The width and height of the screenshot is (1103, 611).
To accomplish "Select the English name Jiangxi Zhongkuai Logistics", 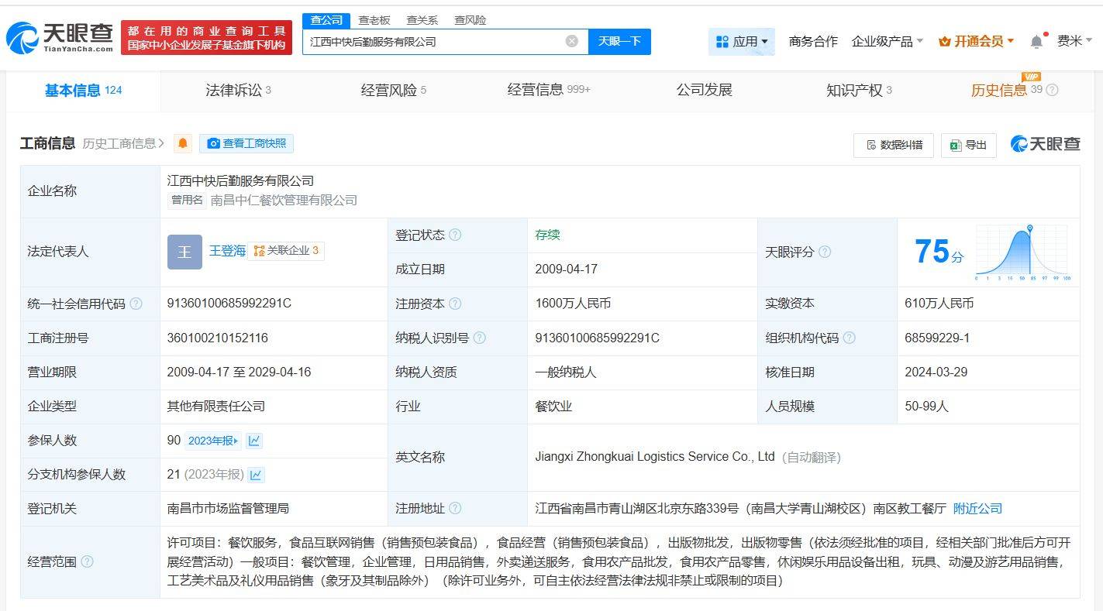I will click(x=655, y=457).
